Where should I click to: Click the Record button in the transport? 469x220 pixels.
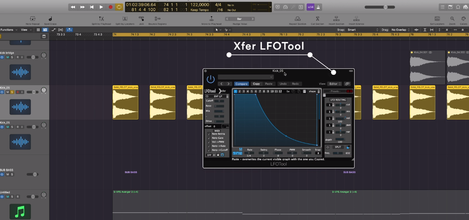pyautogui.click(x=111, y=7)
